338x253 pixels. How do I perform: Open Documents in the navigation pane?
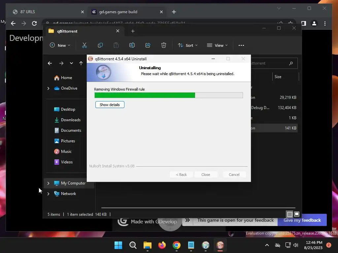point(71,130)
